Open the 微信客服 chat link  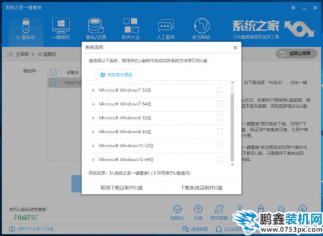point(195,229)
